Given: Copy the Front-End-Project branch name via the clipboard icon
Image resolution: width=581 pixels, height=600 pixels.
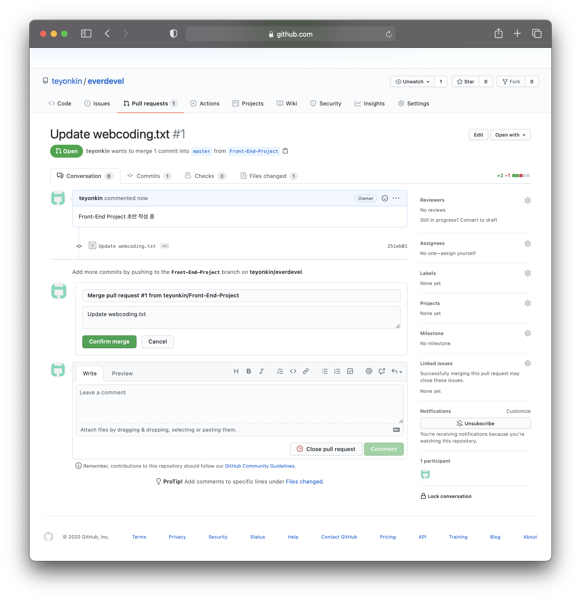Looking at the screenshot, I should point(285,151).
